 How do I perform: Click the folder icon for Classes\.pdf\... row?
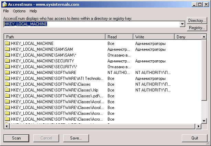point(8,96)
